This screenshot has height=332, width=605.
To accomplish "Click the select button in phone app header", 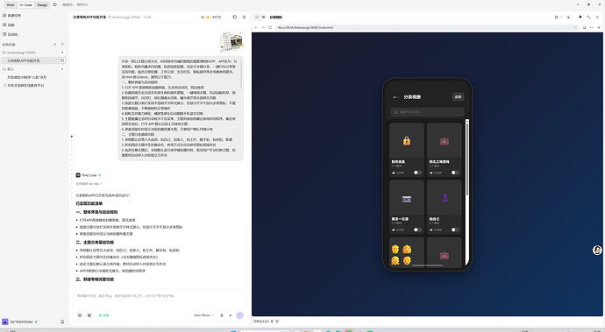I will click(458, 96).
